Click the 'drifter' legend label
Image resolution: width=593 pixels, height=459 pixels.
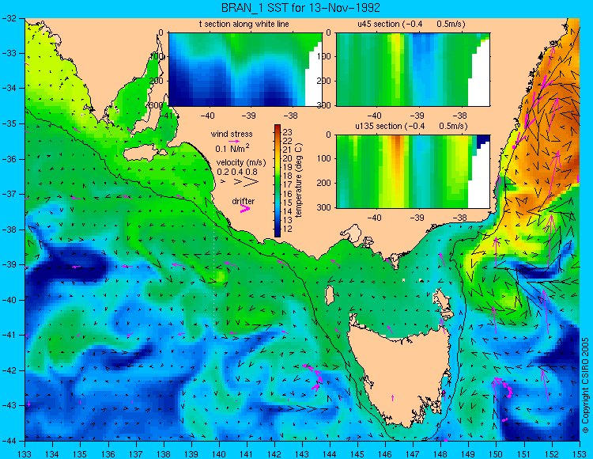click(244, 201)
